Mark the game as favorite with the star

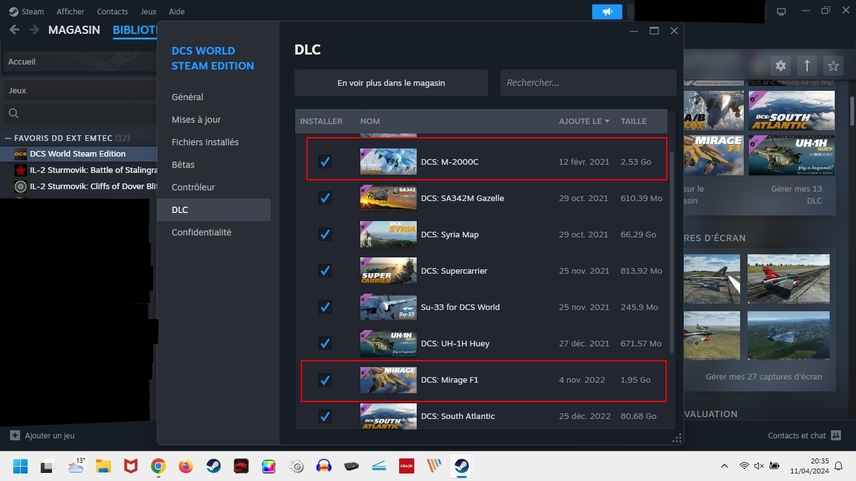(x=833, y=66)
